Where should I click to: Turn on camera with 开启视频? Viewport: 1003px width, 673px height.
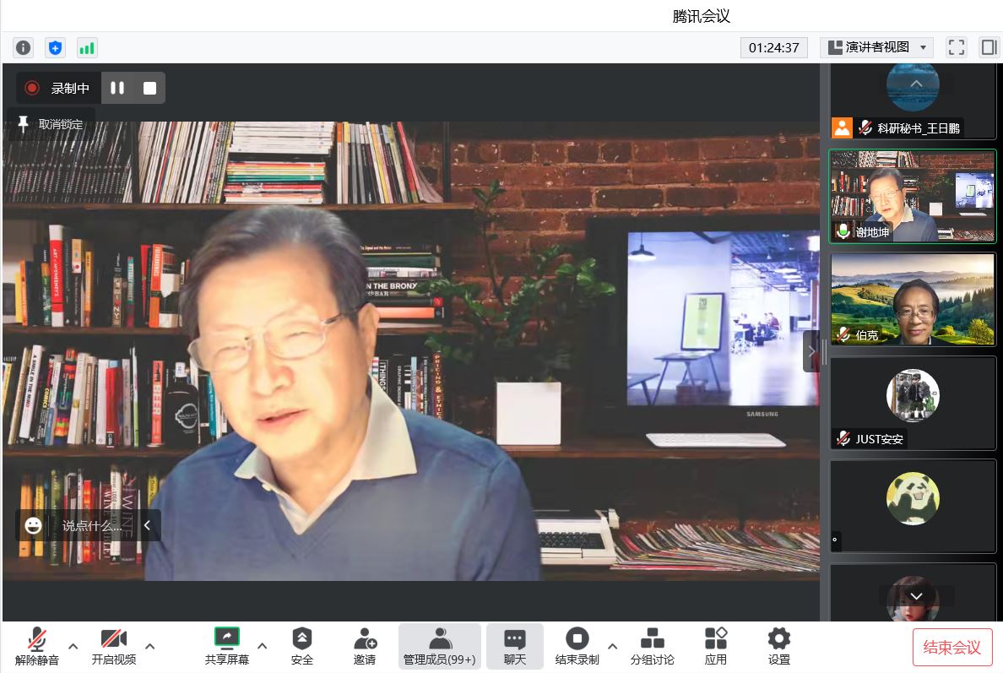point(113,647)
